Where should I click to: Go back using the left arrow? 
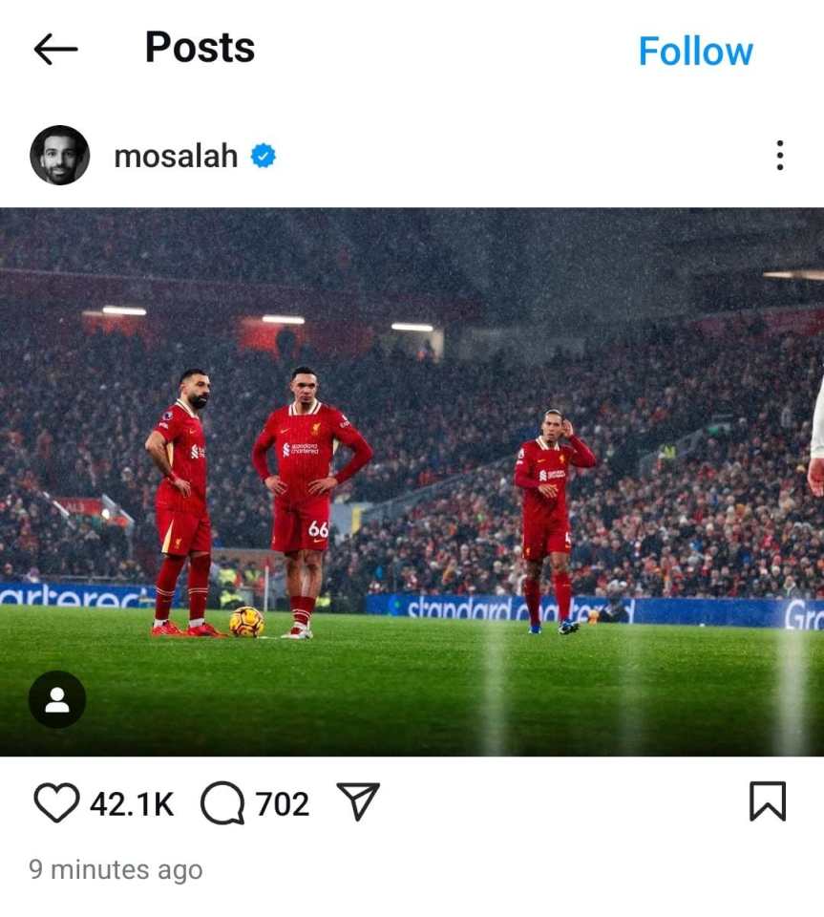coord(55,49)
